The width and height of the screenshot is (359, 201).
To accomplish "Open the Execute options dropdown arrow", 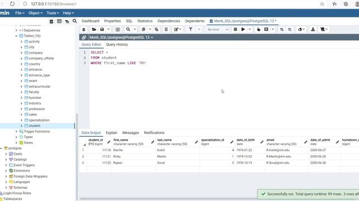I will pos(250,30).
